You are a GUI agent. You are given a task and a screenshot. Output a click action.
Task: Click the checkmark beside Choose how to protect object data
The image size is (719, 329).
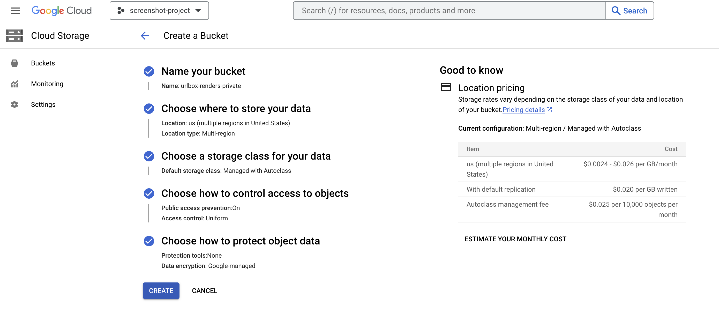[149, 241]
